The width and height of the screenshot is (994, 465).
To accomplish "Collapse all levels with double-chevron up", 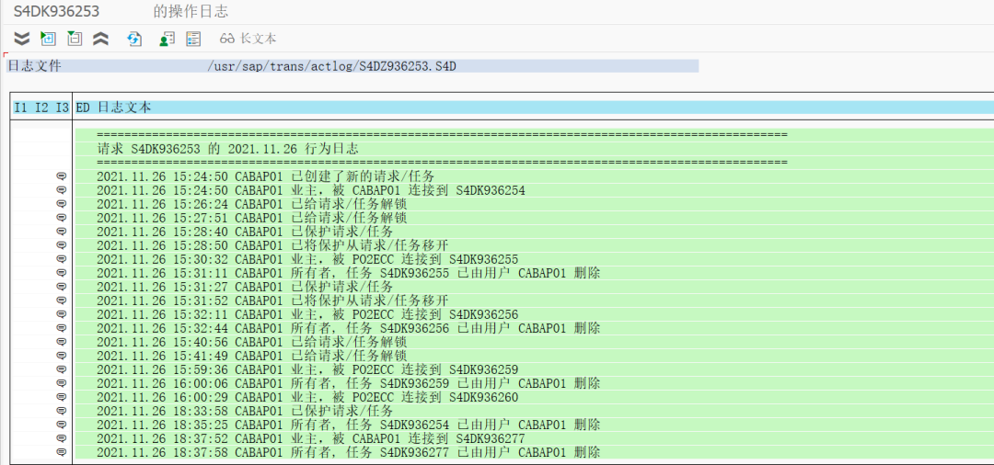I will click(x=101, y=40).
